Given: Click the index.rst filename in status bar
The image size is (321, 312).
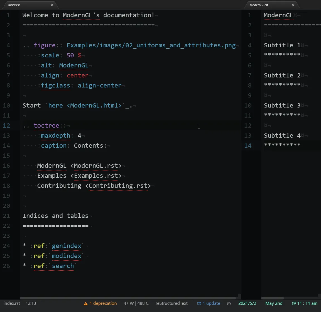Looking at the screenshot, I should [12, 303].
